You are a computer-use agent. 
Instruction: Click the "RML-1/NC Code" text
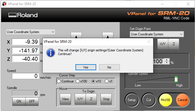coord(176,18)
